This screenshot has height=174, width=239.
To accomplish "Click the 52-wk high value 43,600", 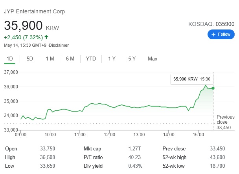I will point(217,157).
